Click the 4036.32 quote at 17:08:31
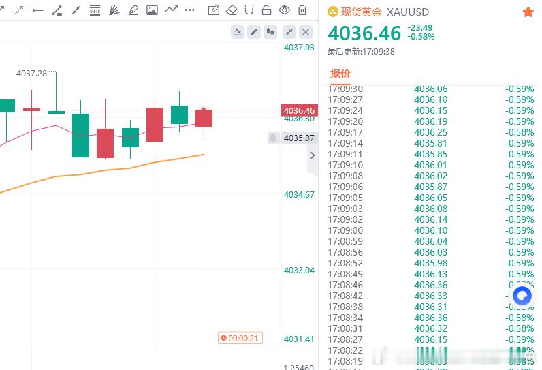542x370 pixels. coord(431,328)
